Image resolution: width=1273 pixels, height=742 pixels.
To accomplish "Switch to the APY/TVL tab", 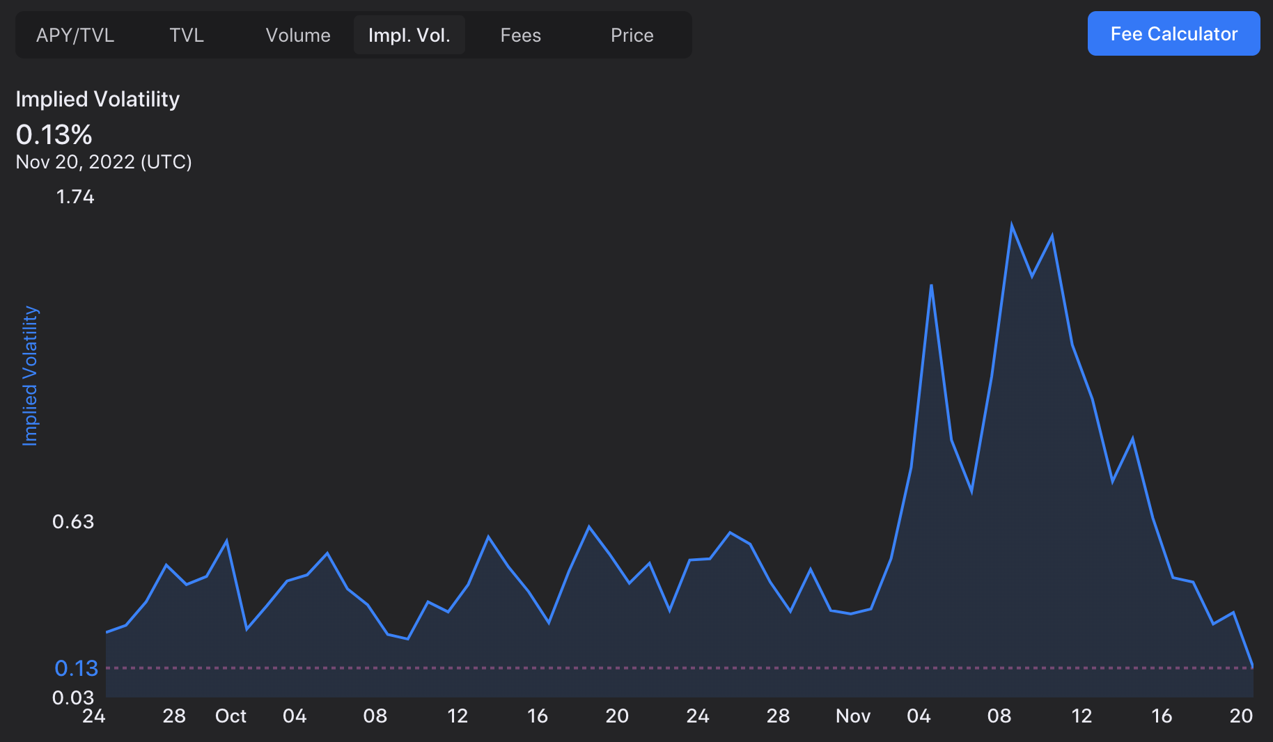I will coord(75,35).
